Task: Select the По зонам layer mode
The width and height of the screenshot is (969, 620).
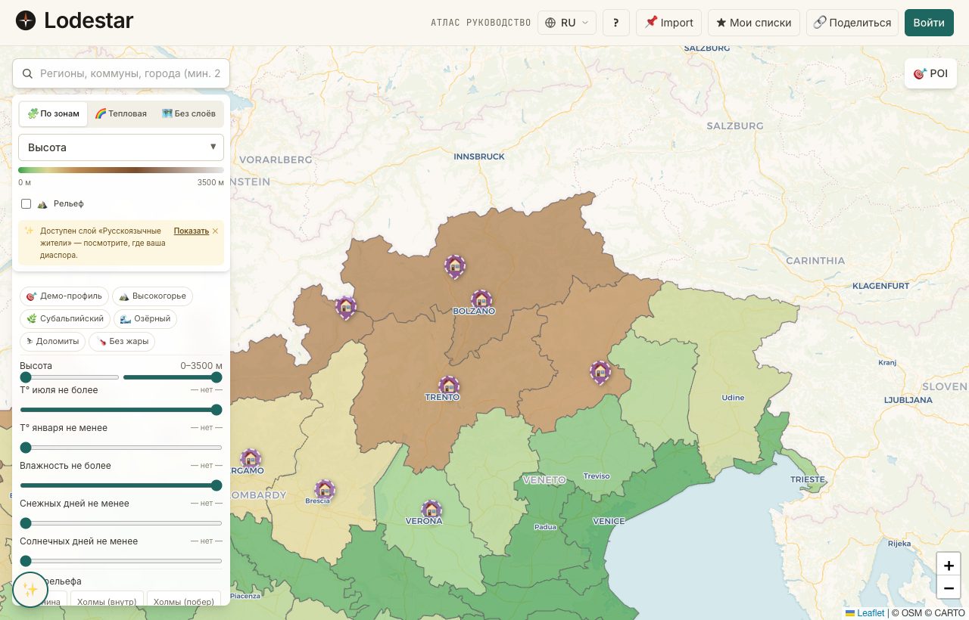Action: [54, 113]
